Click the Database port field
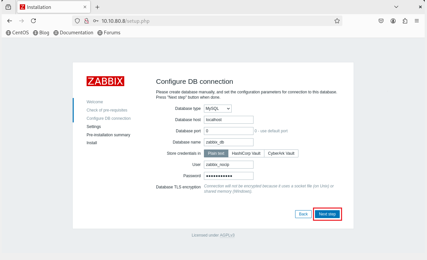427x260 pixels. click(x=229, y=131)
